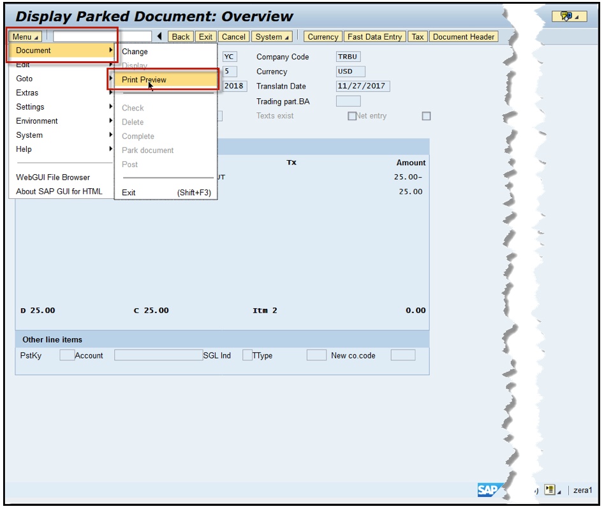Check the unlabeled checkbox right of Net entry
604x509 pixels.
(x=425, y=115)
